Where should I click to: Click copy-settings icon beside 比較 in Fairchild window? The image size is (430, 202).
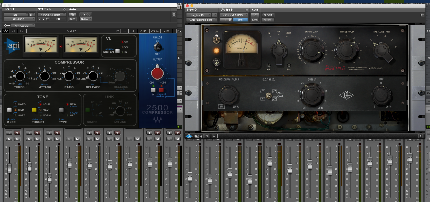(x=230, y=19)
